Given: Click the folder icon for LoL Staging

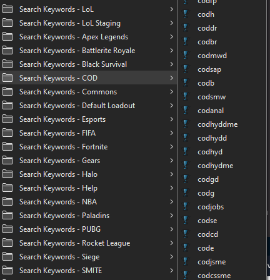Looking at the screenshot, I should [7, 23].
